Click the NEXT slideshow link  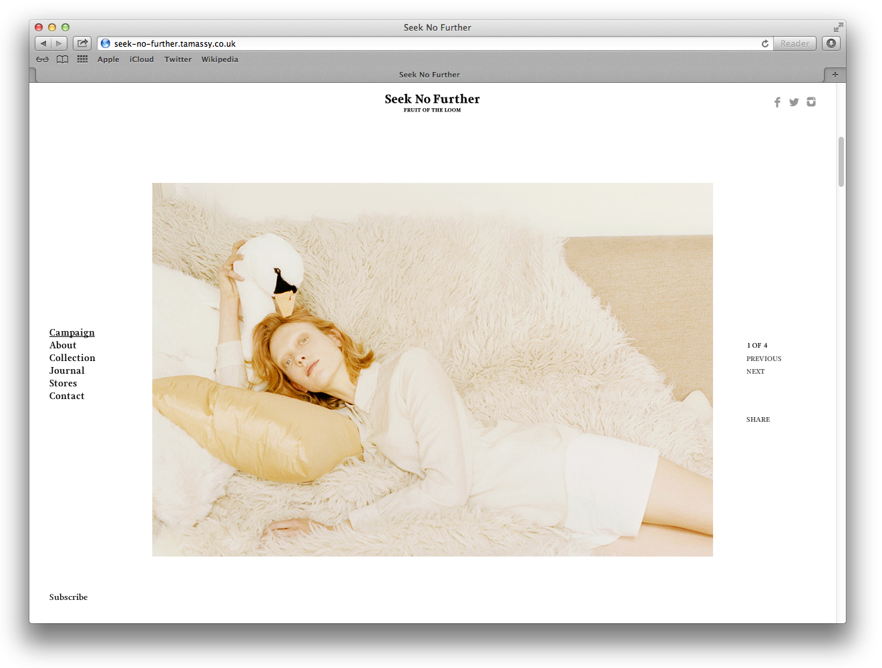[x=755, y=372]
